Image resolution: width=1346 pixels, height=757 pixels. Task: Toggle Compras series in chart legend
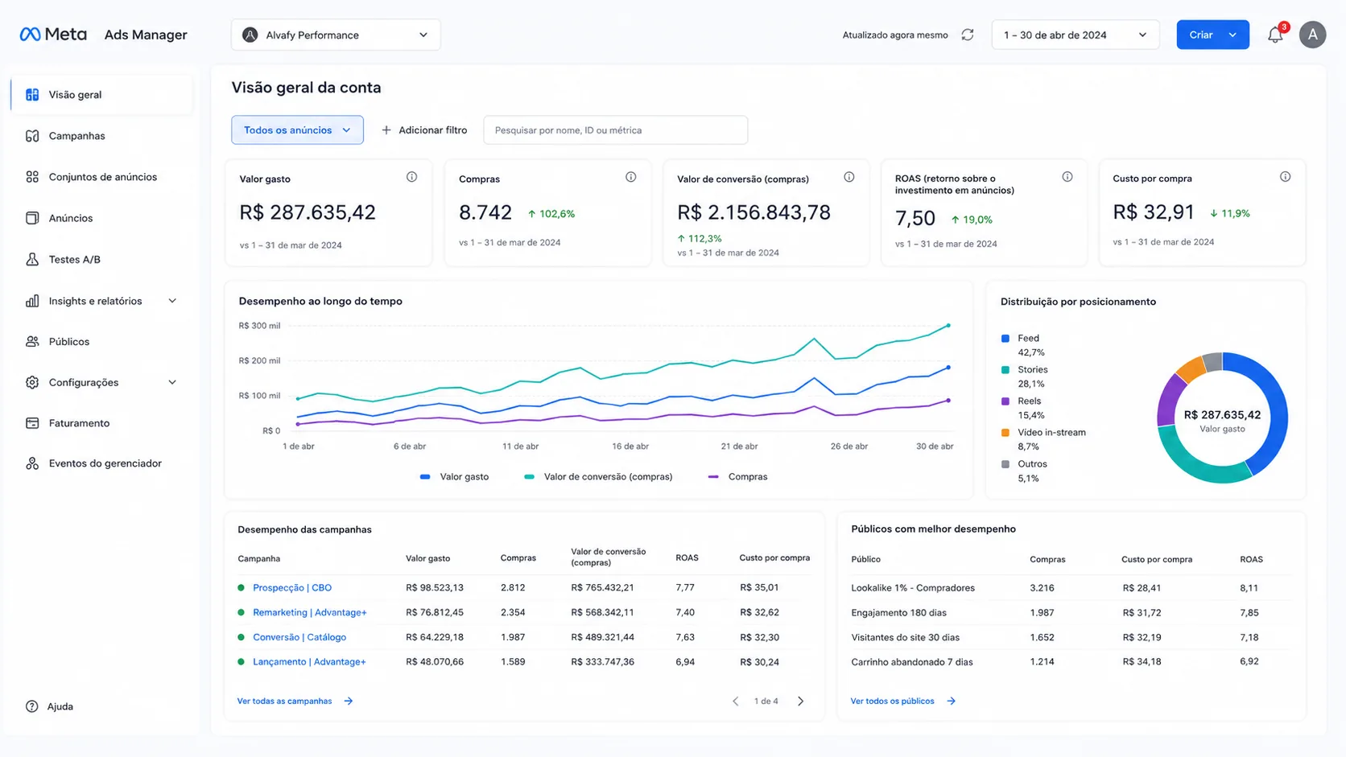point(738,476)
